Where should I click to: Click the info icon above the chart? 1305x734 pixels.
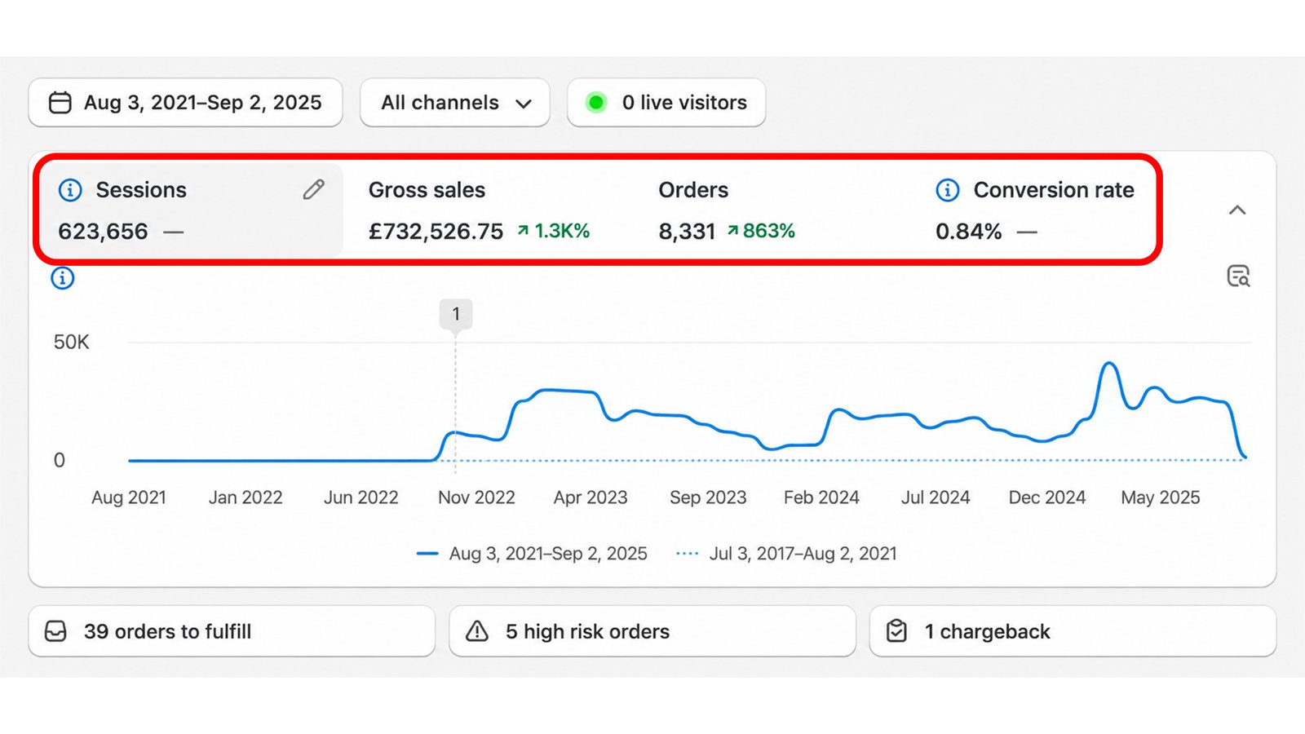pos(63,278)
